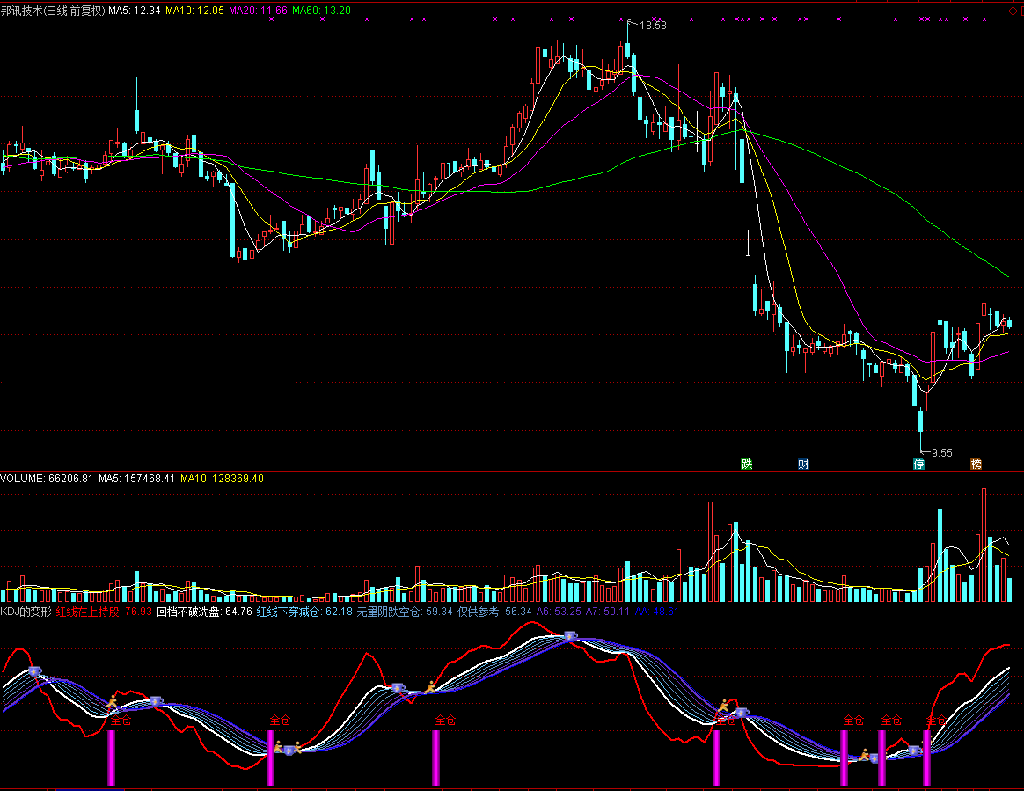Click runner icon above leftmost 全仓 label
The image size is (1024, 791).
click(112, 702)
